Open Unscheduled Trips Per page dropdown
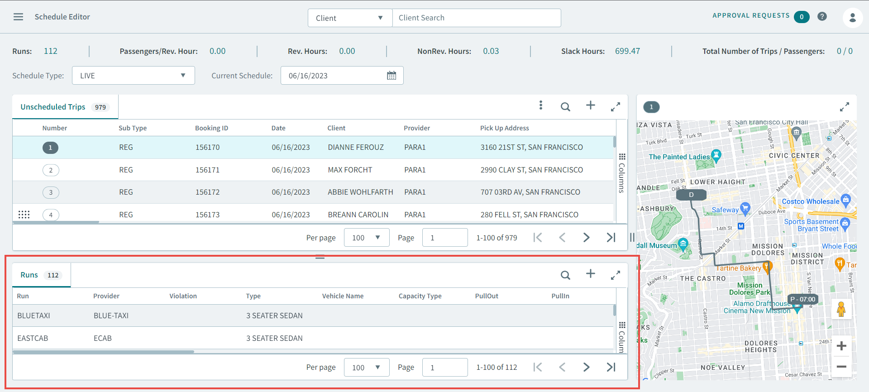869x392 pixels. point(367,238)
